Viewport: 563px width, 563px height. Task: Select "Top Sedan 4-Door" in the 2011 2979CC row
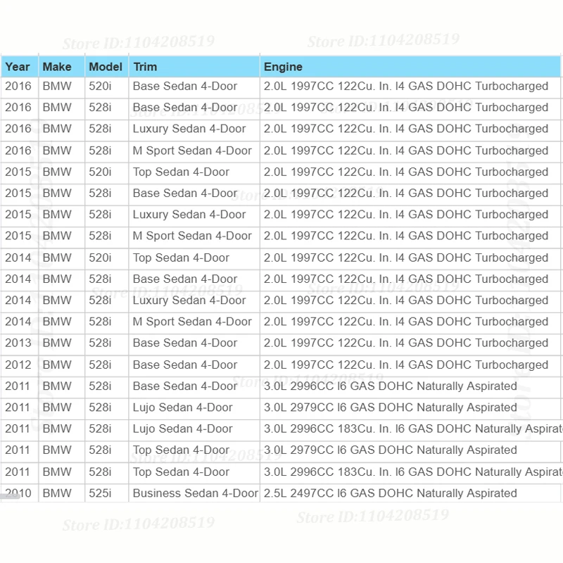click(x=181, y=450)
